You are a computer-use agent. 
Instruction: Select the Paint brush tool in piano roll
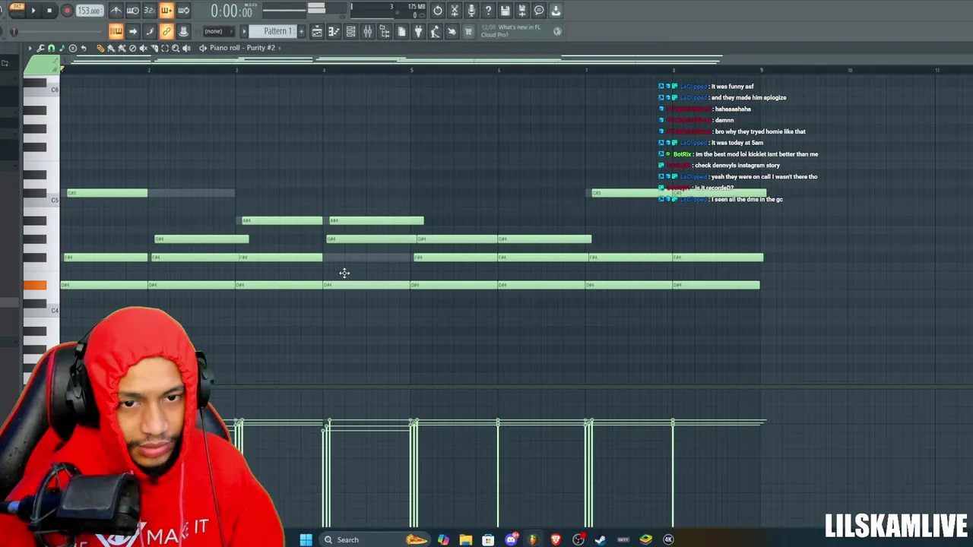coord(111,48)
